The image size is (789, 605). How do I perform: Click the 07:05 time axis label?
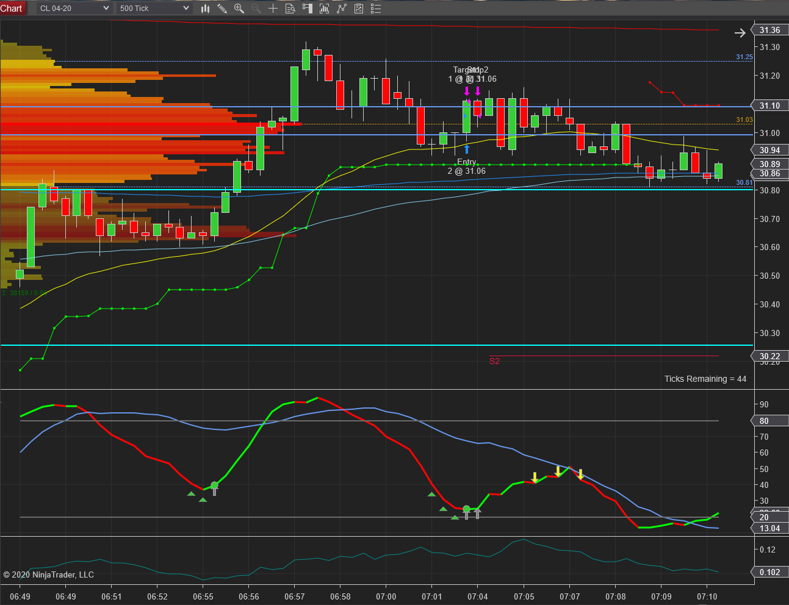pyautogui.click(x=524, y=596)
